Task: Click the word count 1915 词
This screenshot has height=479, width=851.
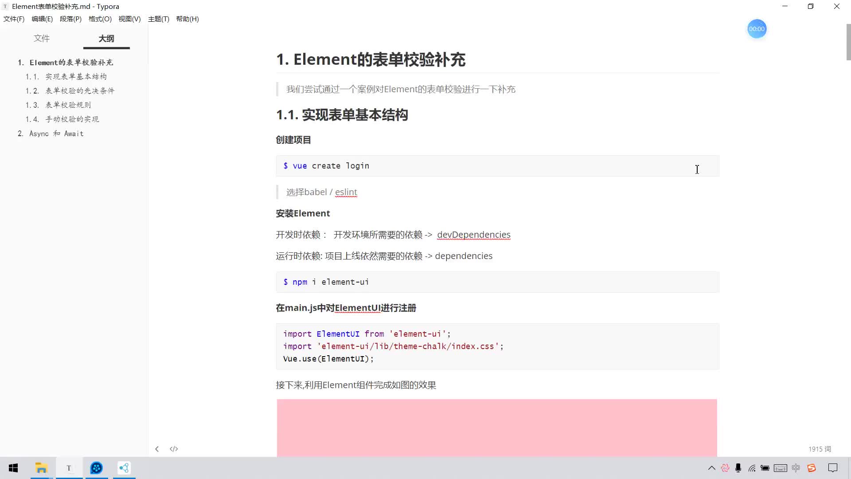Action: [x=820, y=449]
